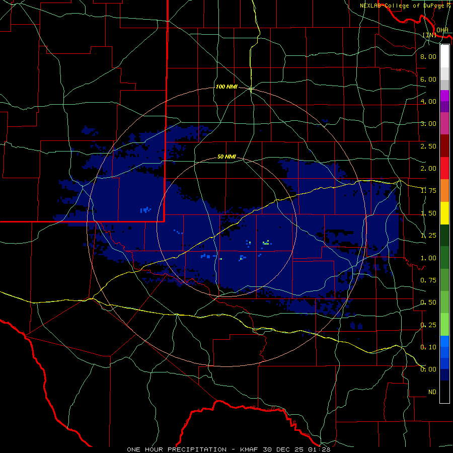This screenshot has width=453, height=453.
Task: Click the ONE HOUR PRECIPITATION title text
Action: [x=177, y=449]
